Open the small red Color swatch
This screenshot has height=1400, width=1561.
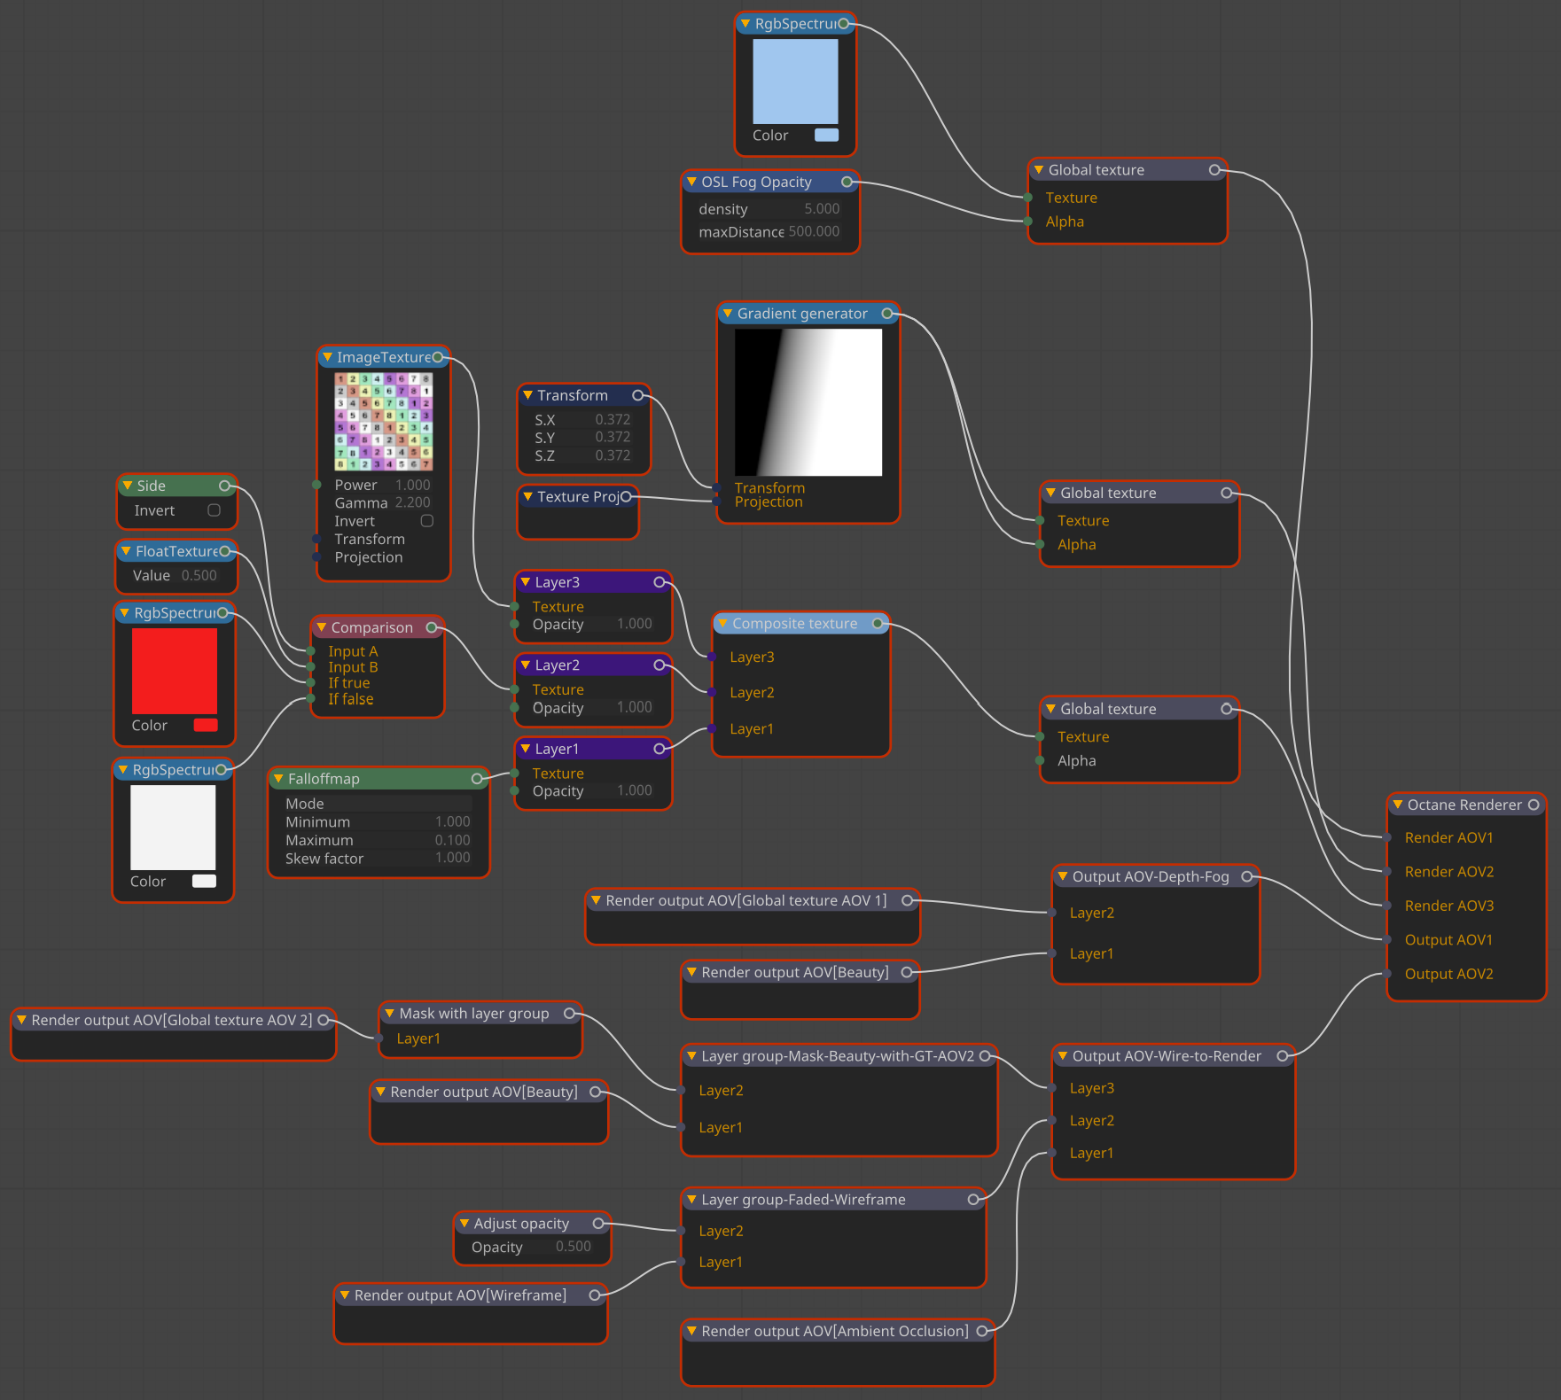pos(205,725)
